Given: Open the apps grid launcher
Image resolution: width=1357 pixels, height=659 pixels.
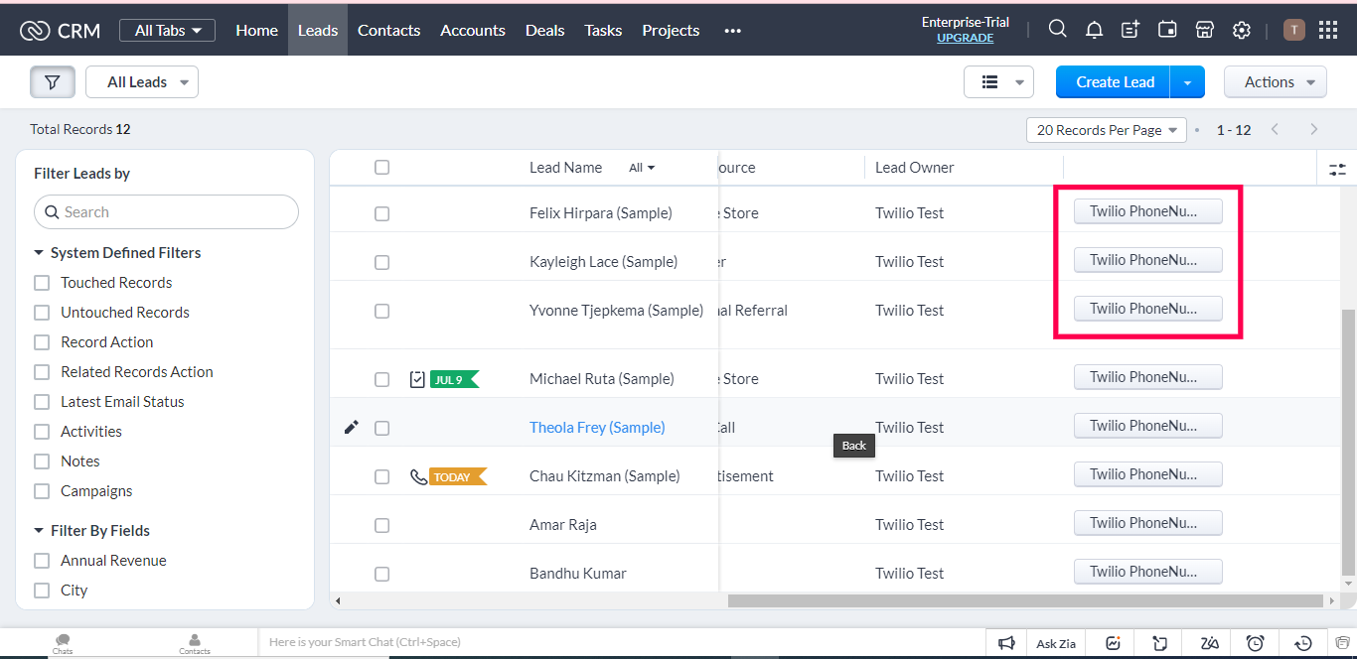Looking at the screenshot, I should tap(1328, 30).
